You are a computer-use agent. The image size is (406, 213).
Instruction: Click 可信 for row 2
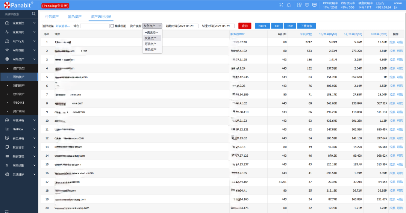coord(400,51)
